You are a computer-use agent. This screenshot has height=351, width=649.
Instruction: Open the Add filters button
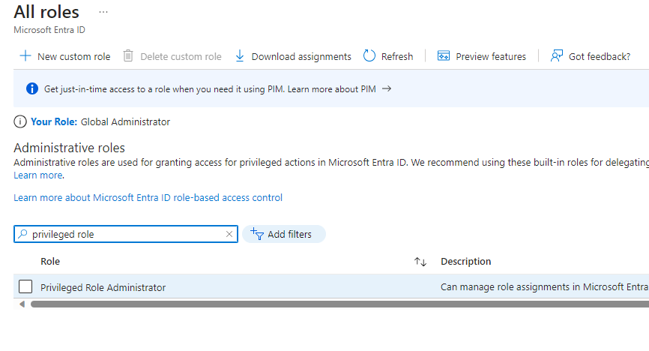pos(284,234)
